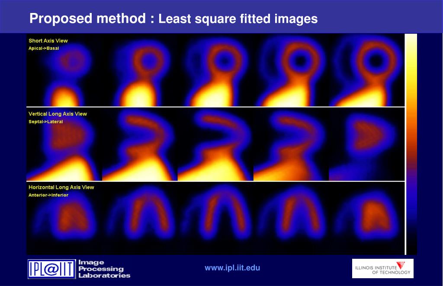This screenshot has height=286, width=443.
Task: Select the first Short Axis image
Action: point(64,70)
